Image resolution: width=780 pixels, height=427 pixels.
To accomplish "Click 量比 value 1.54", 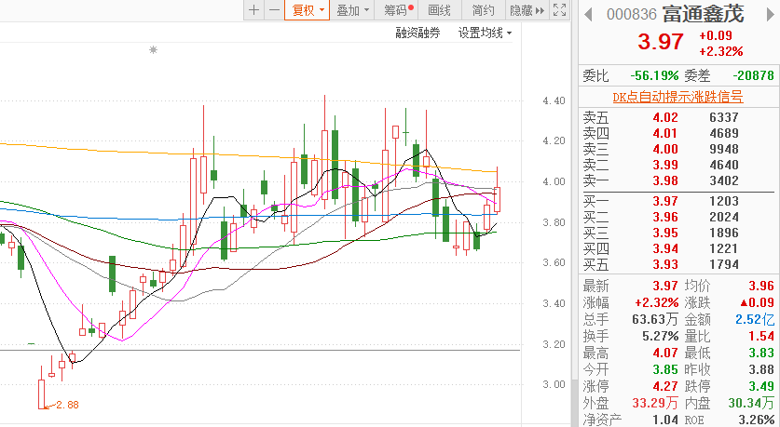I will coord(761,336).
